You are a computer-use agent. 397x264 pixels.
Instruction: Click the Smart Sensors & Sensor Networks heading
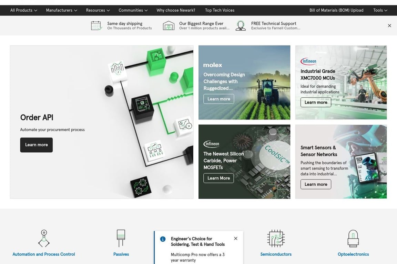coord(319,151)
